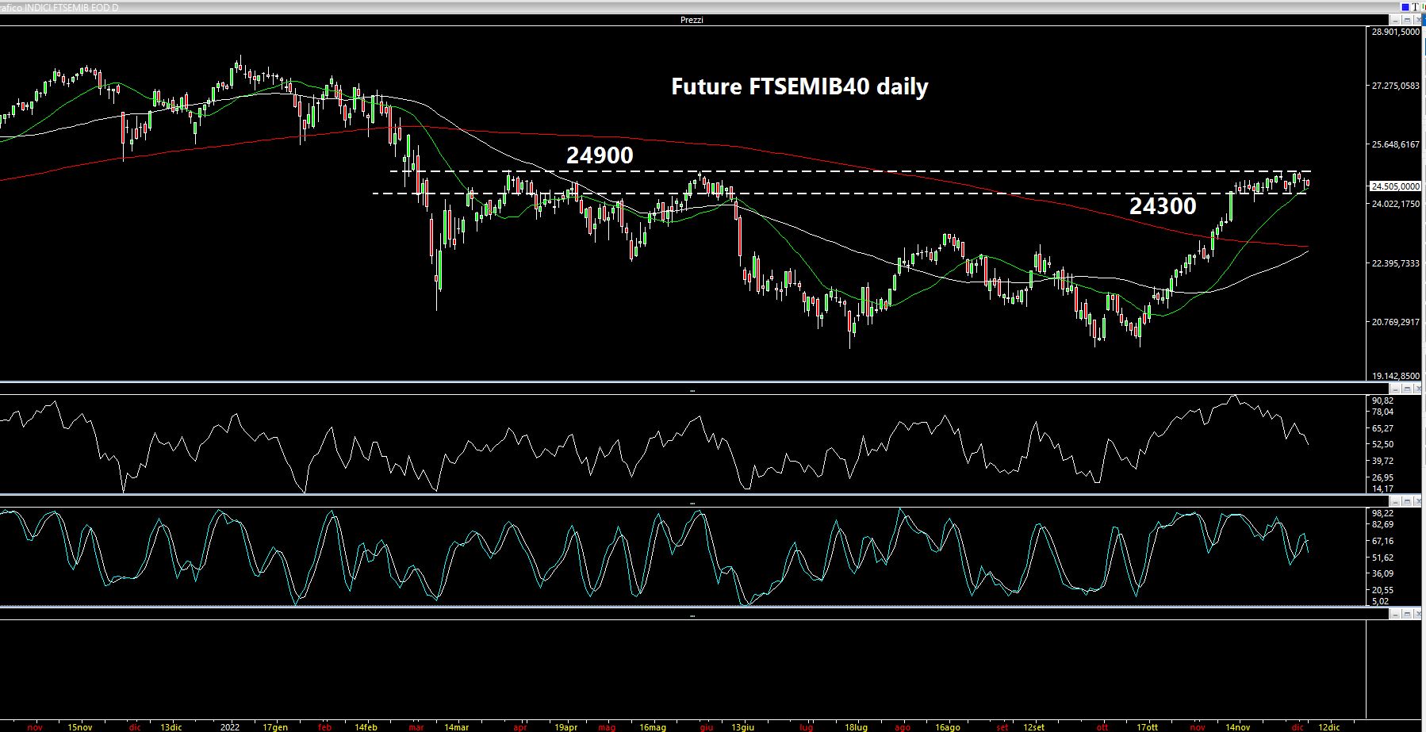Click the 12dic date on the time axis
This screenshot has width=1426, height=732.
tap(1328, 726)
